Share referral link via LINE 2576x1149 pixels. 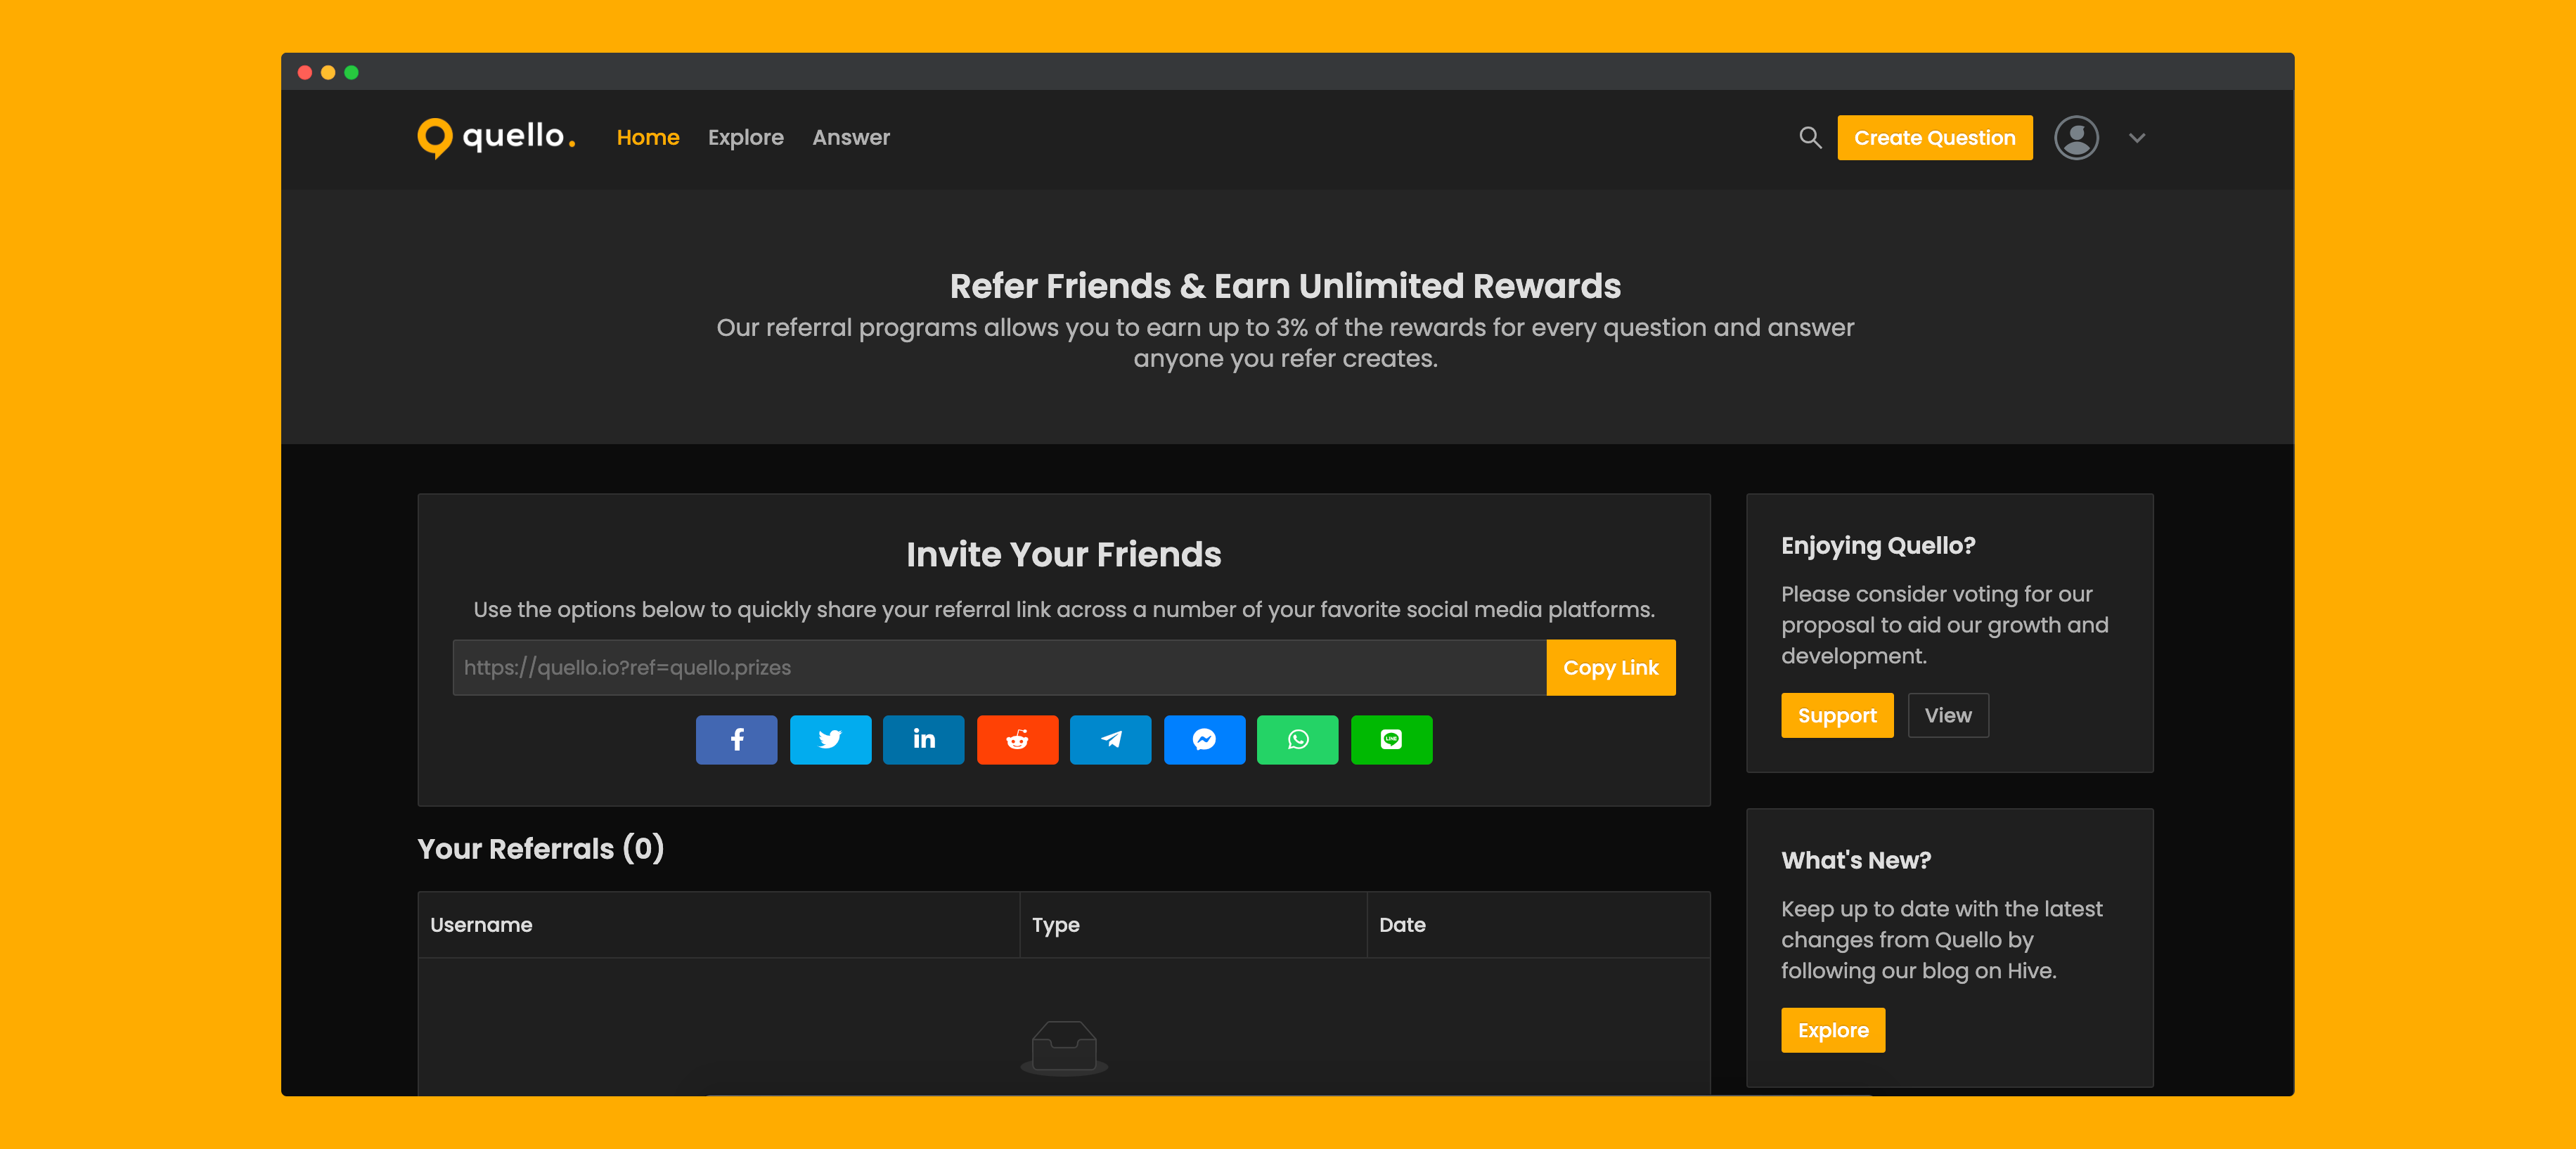[1391, 740]
